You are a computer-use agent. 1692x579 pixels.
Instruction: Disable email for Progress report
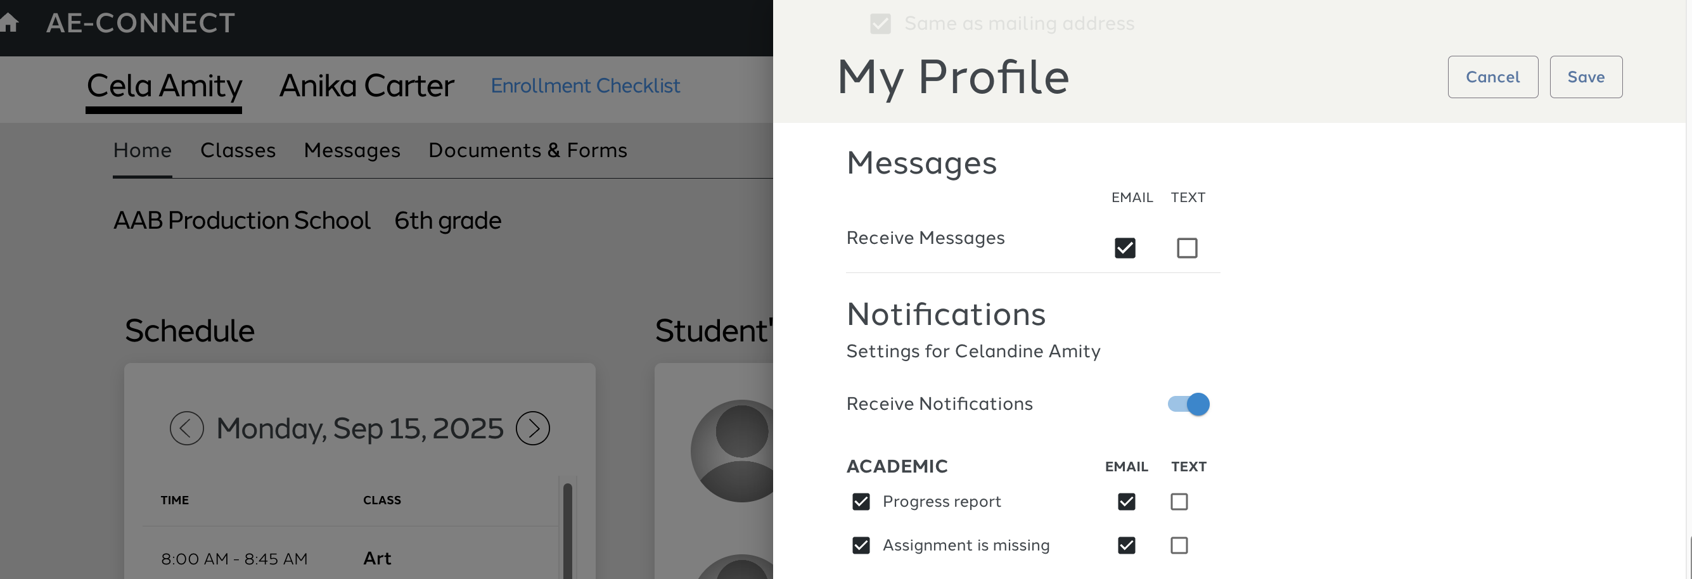point(1126,502)
